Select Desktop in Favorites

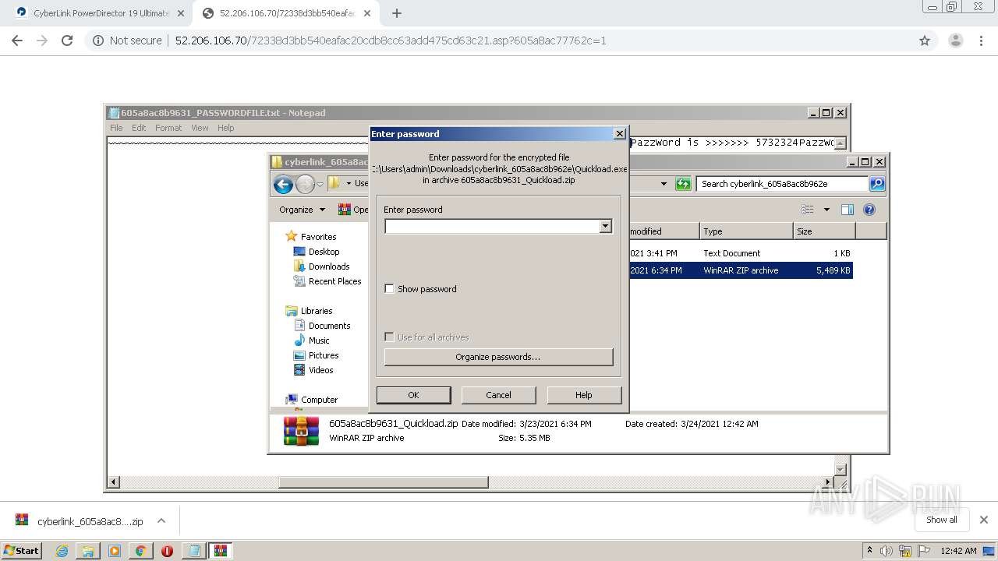[x=324, y=252]
